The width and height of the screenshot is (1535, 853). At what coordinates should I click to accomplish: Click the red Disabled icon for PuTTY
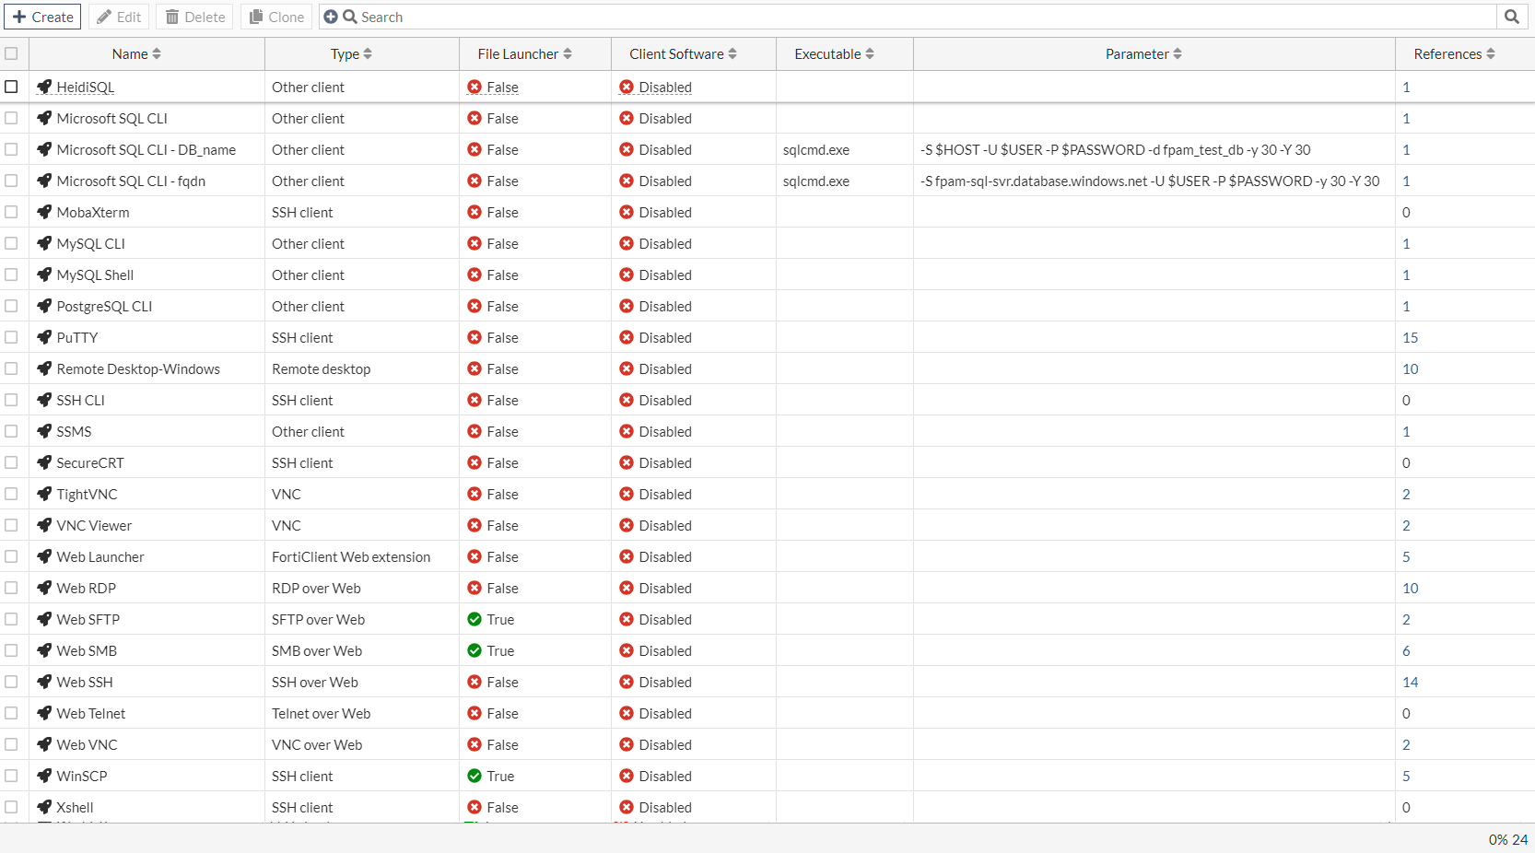click(x=628, y=337)
